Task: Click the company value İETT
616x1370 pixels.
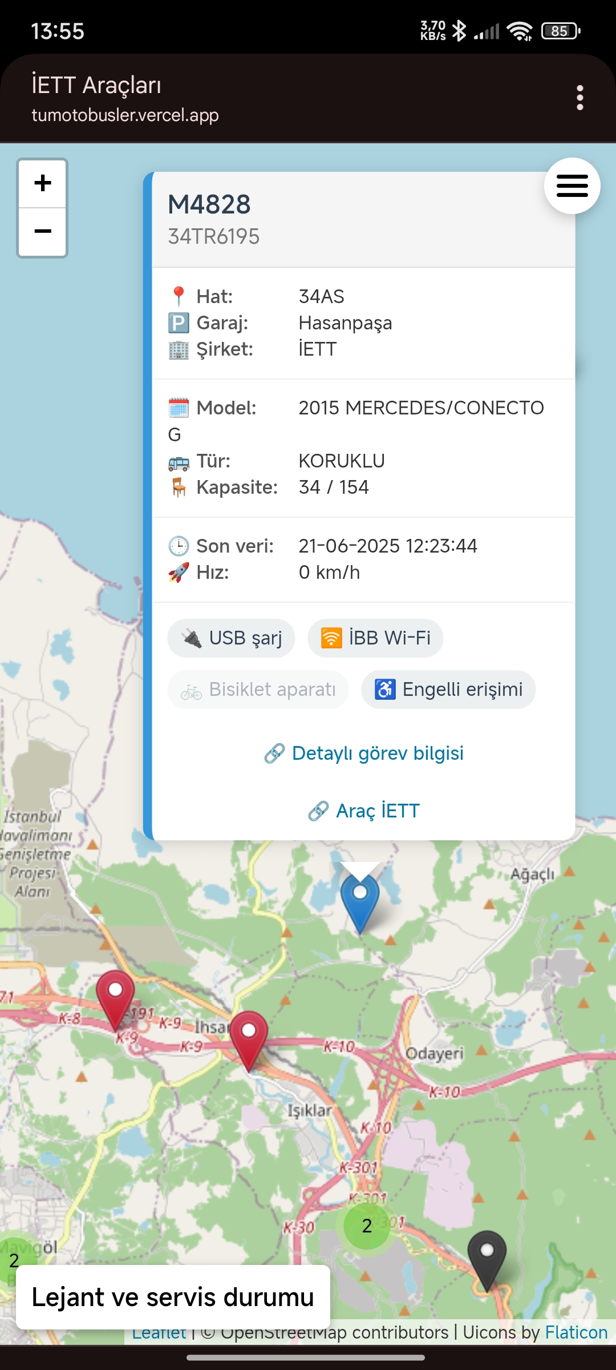Action: click(x=318, y=349)
